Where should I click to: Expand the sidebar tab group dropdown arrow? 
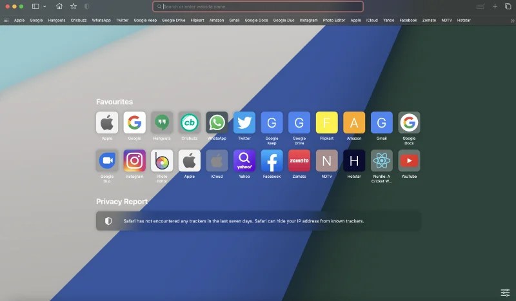coord(45,6)
